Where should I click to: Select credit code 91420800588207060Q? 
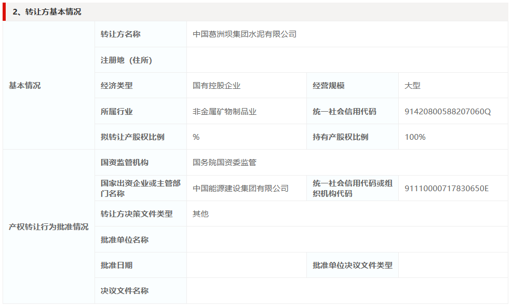tap(448, 111)
